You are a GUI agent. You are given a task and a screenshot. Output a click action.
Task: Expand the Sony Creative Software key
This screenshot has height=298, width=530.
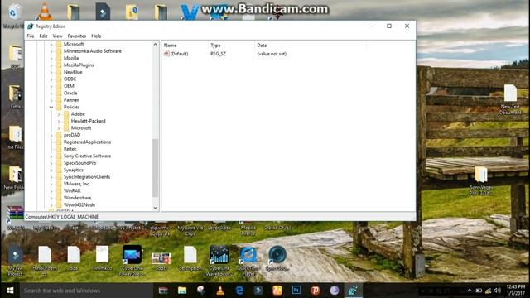pos(51,156)
